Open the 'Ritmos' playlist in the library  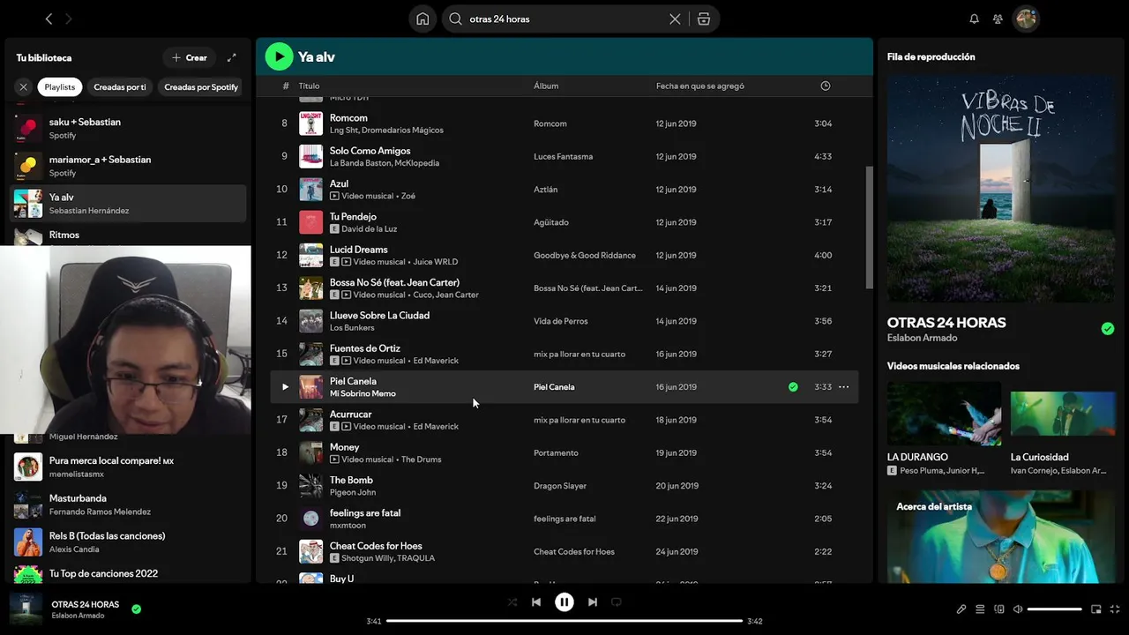[128, 235]
